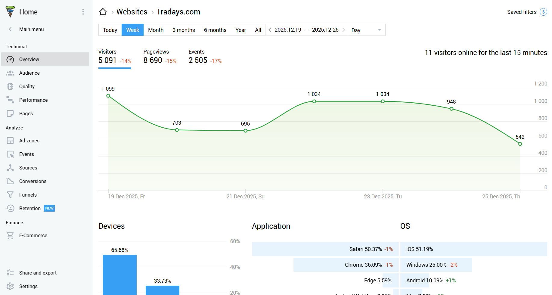The image size is (552, 295).
Task: Click the 1 099 chart data point
Action: (108, 96)
